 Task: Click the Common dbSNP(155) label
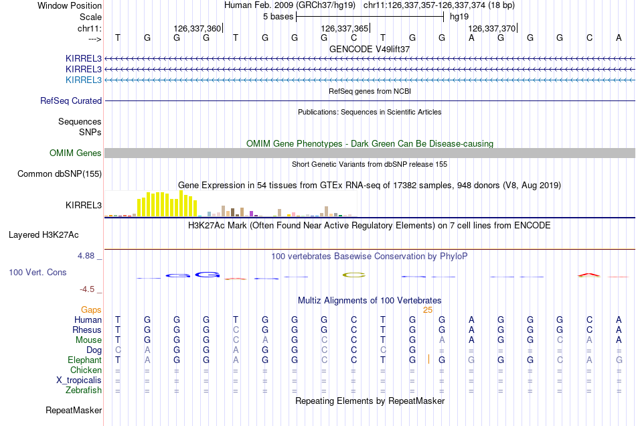[60, 173]
